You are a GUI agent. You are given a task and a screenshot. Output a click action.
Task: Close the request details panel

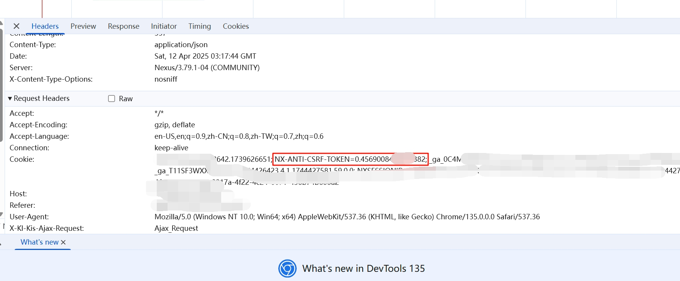16,26
